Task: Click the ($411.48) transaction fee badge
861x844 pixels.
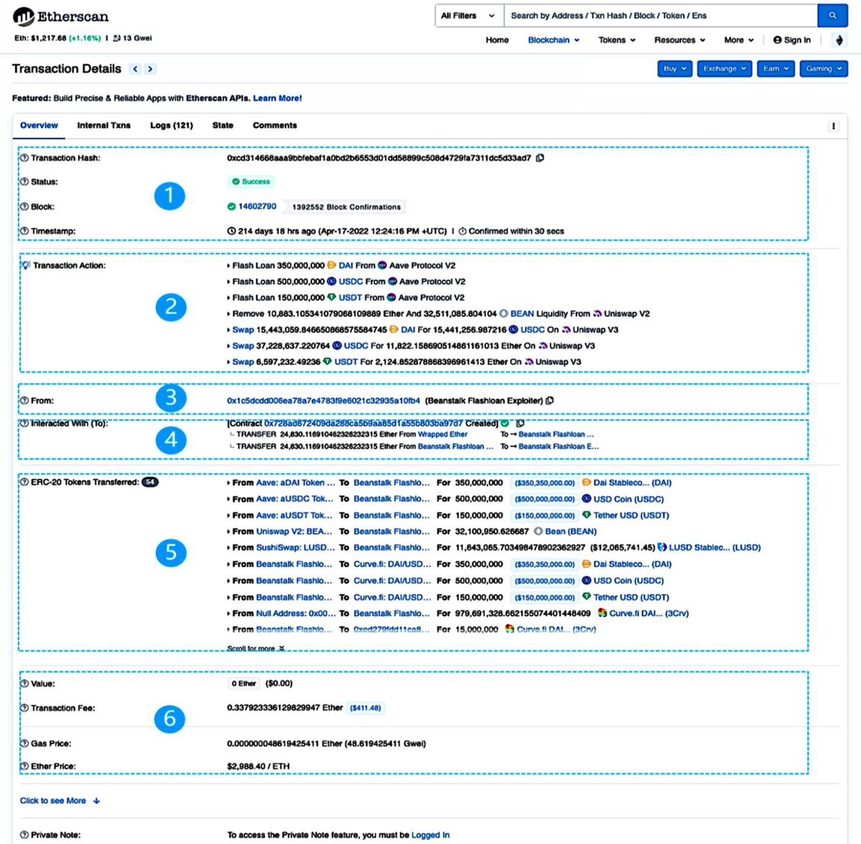Action: (x=365, y=708)
